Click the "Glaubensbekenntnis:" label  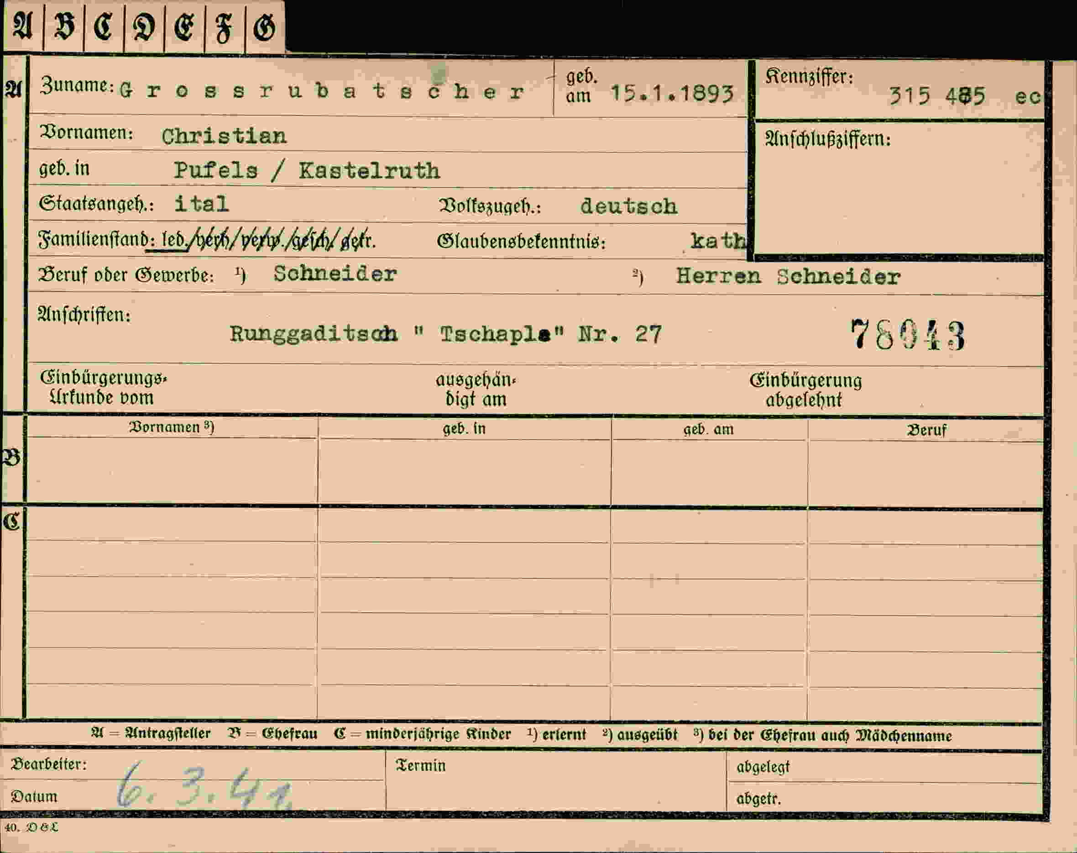tap(522, 242)
